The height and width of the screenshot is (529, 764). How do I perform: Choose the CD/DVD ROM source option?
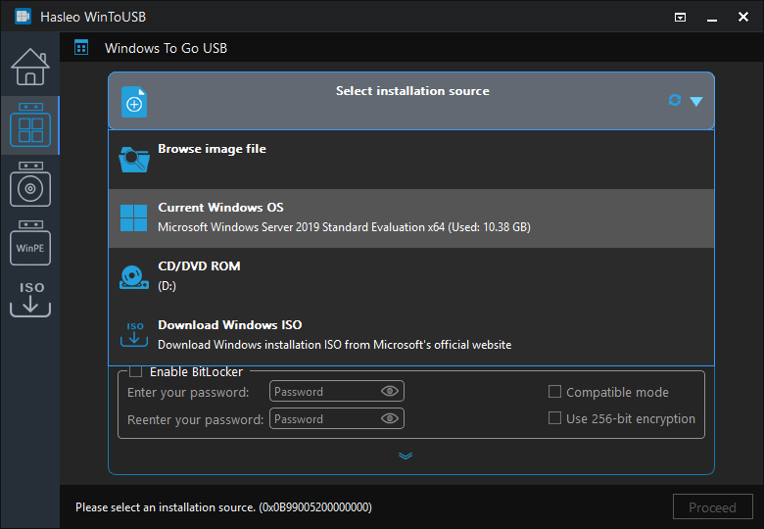pyautogui.click(x=411, y=276)
